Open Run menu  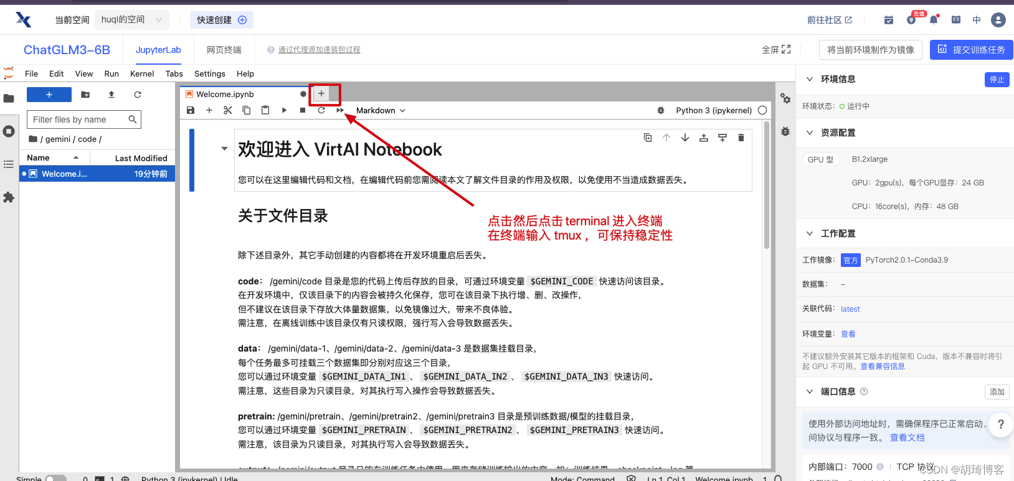click(111, 73)
